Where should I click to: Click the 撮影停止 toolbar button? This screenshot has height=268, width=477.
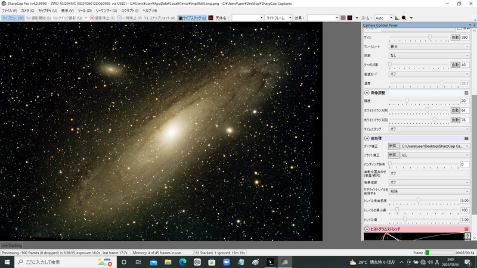(x=103, y=18)
